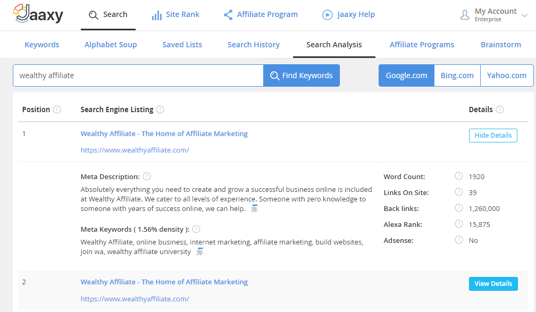Click puzzle icon after meta description text

click(254, 208)
